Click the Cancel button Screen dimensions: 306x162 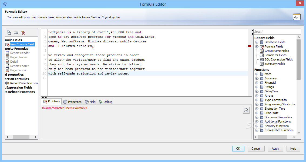click(256, 148)
